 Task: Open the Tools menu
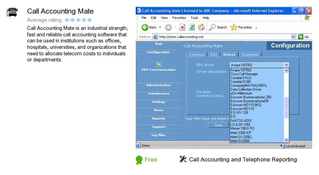(194, 18)
